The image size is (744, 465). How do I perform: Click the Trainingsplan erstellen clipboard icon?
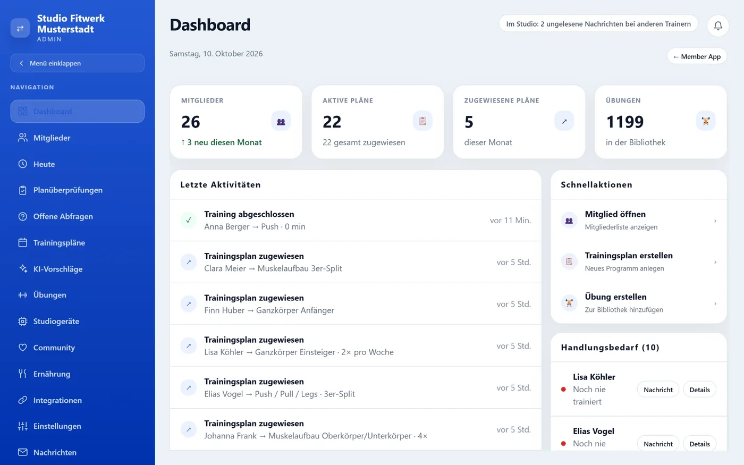pyautogui.click(x=569, y=261)
